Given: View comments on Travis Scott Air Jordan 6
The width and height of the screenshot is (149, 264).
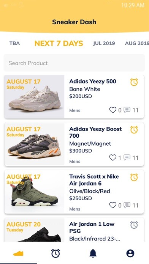Looking at the screenshot, I should point(127,205).
